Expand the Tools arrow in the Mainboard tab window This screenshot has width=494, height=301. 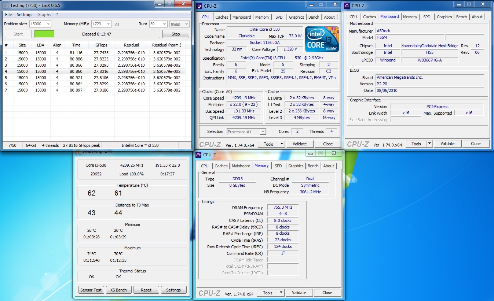tap(429, 144)
